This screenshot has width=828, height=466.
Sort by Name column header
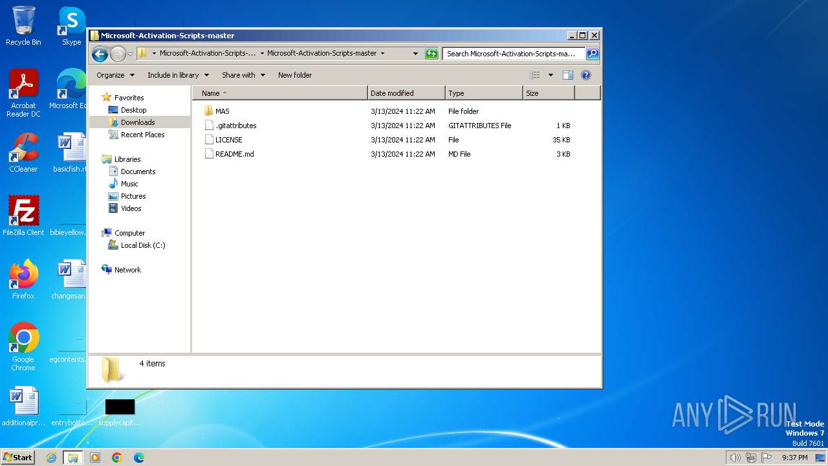(280, 93)
